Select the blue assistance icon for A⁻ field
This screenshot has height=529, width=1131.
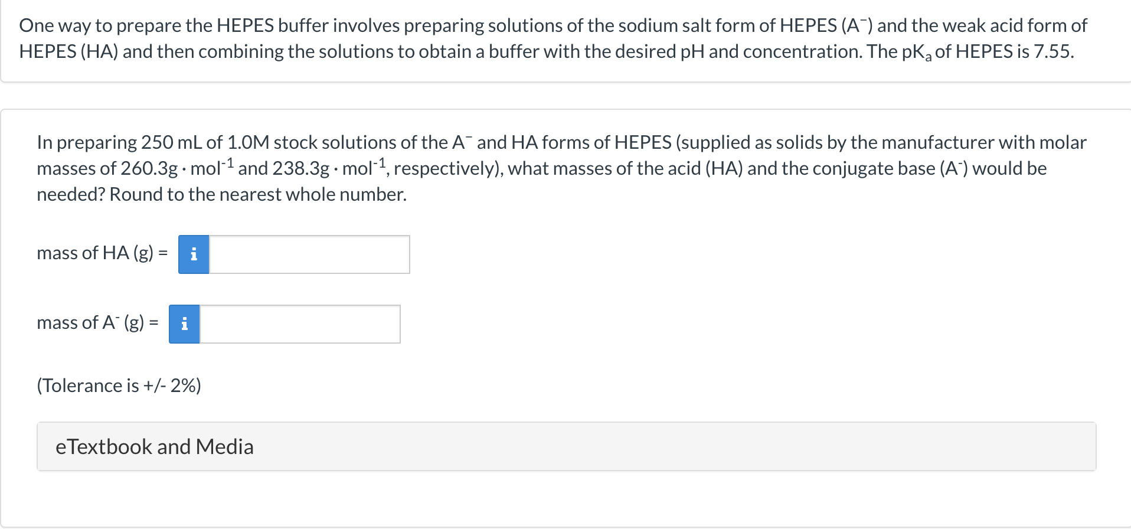point(185,324)
